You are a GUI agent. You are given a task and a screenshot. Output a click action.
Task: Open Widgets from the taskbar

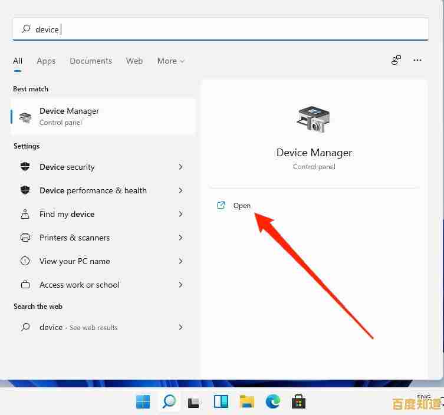pos(221,401)
